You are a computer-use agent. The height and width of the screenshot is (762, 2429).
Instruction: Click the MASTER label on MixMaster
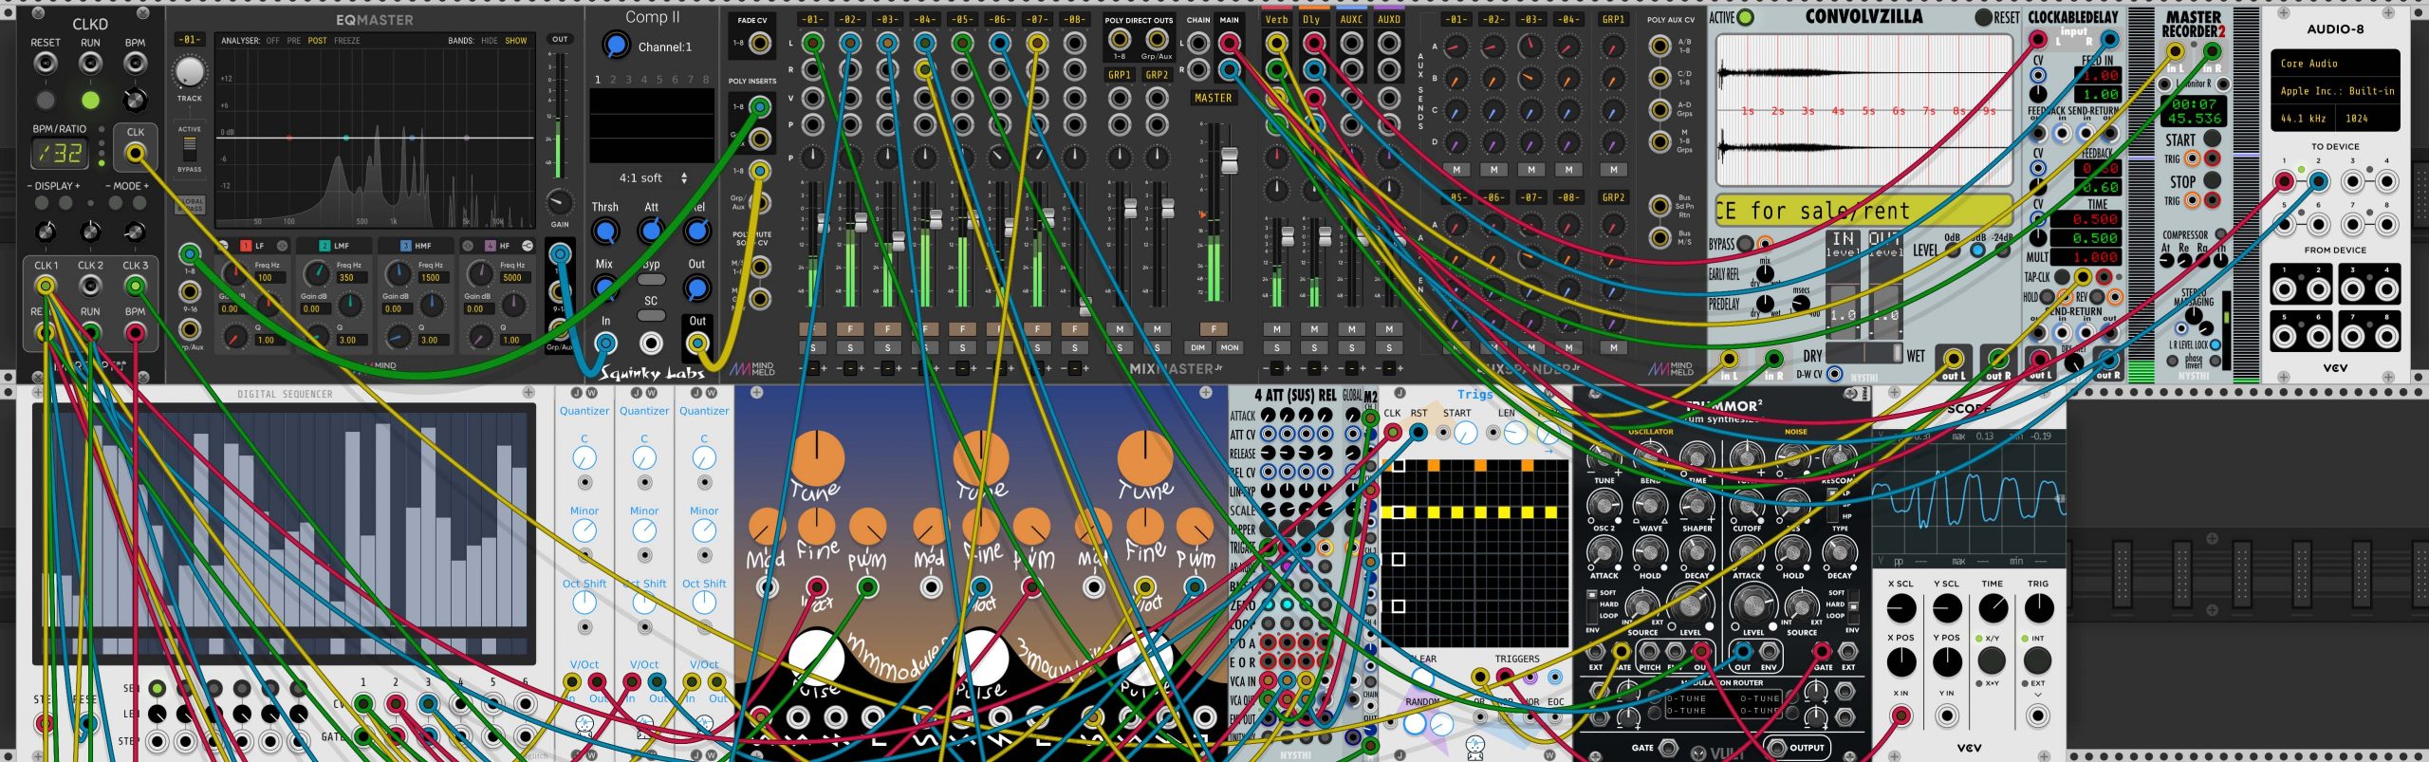[x=1213, y=98]
